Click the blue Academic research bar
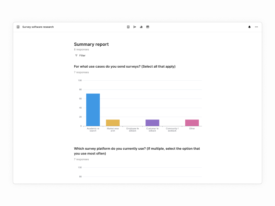Image resolution: width=275 pixels, height=206 pixels. coord(93,110)
